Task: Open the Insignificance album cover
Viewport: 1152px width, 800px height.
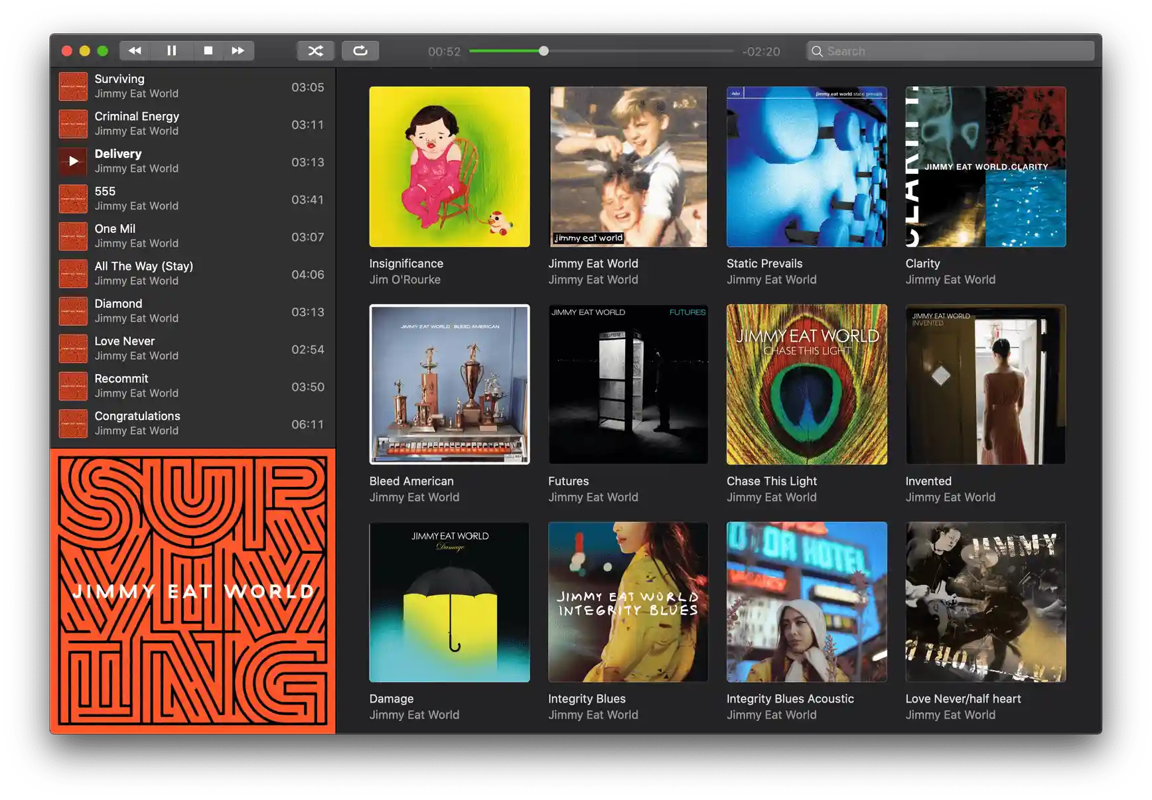Action: (449, 167)
